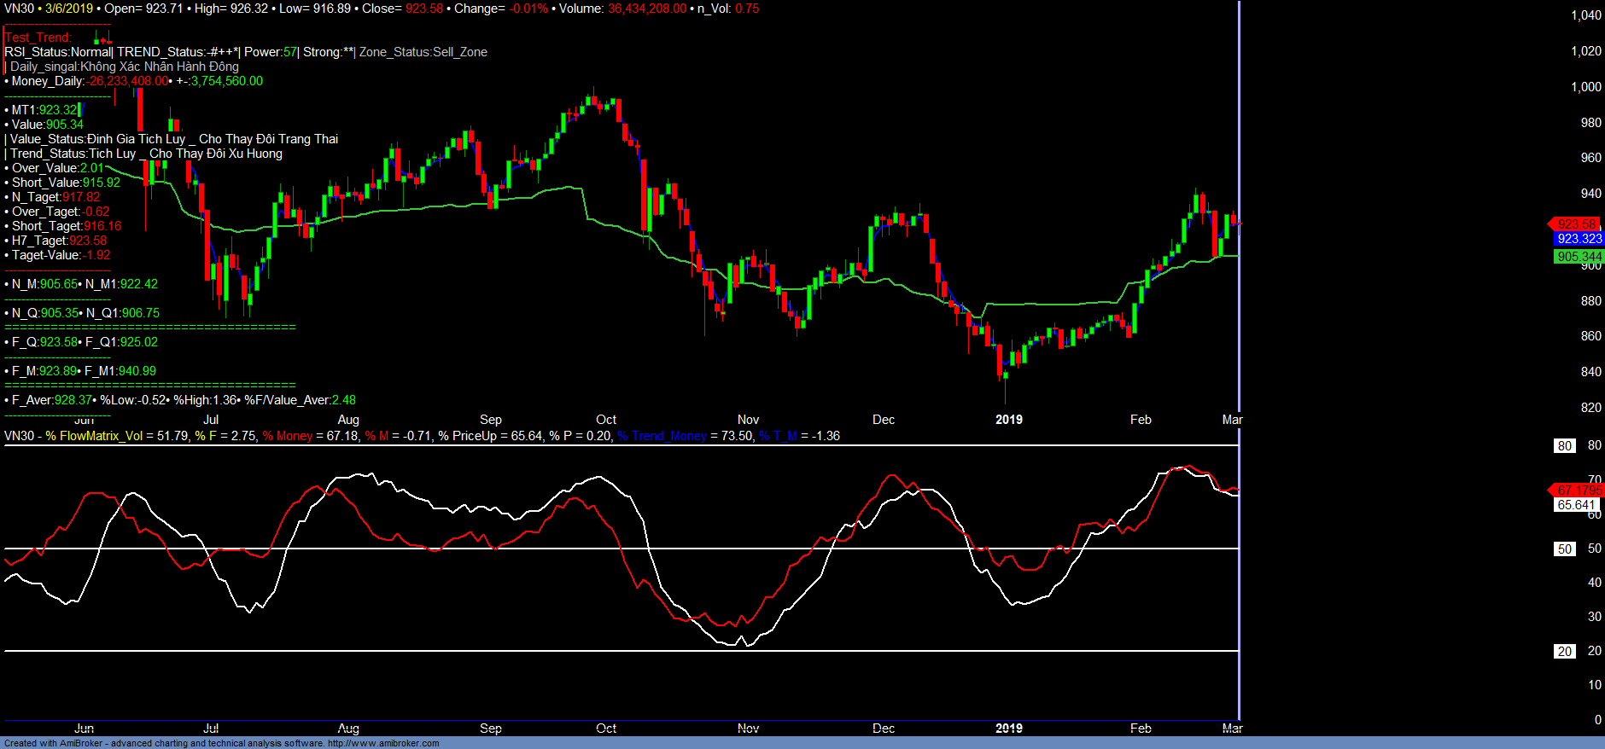Viewport: 1605px width, 749px height.
Task: Select the red Test_Trend label
Action: tap(38, 38)
